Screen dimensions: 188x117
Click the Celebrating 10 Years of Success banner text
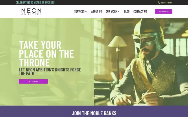(x=35, y=3)
